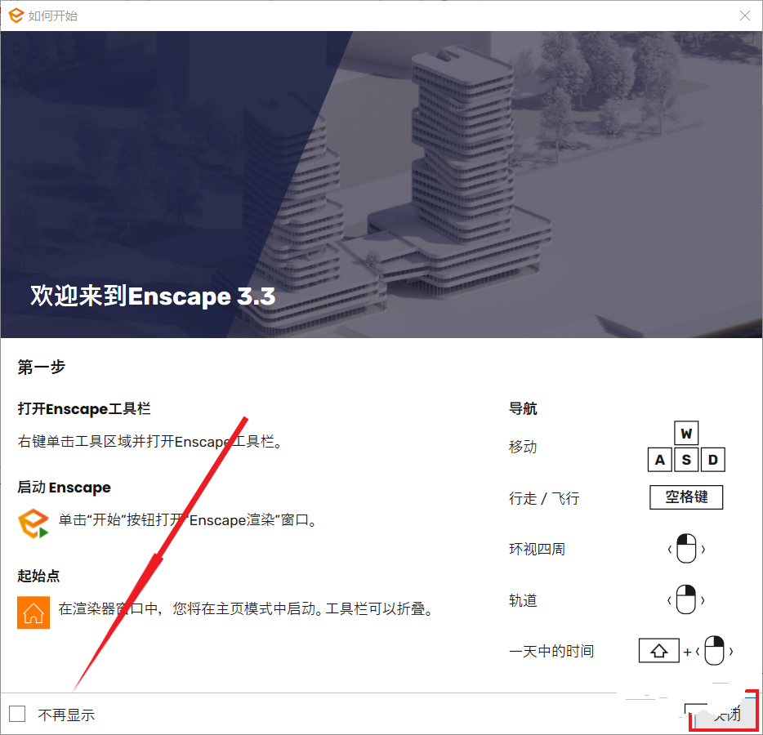This screenshot has width=763, height=735.
Task: Click the 移动 label
Action: pos(523,447)
